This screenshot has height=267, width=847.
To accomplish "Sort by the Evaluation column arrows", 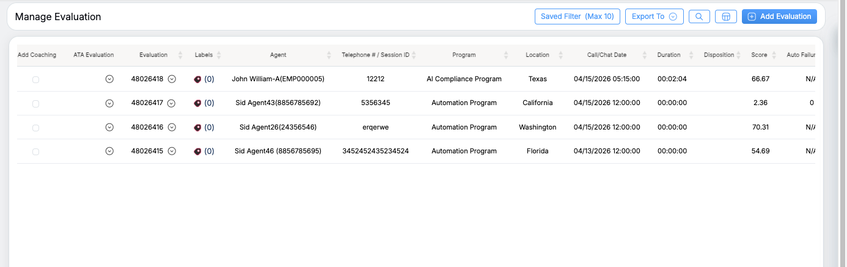I will pos(180,55).
